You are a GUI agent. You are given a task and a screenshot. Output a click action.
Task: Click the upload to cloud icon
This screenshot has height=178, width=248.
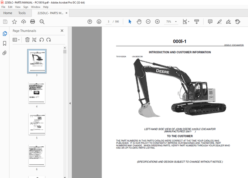point(24,22)
